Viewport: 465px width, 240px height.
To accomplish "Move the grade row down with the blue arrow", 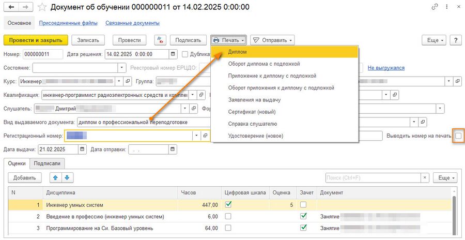I will point(67,177).
